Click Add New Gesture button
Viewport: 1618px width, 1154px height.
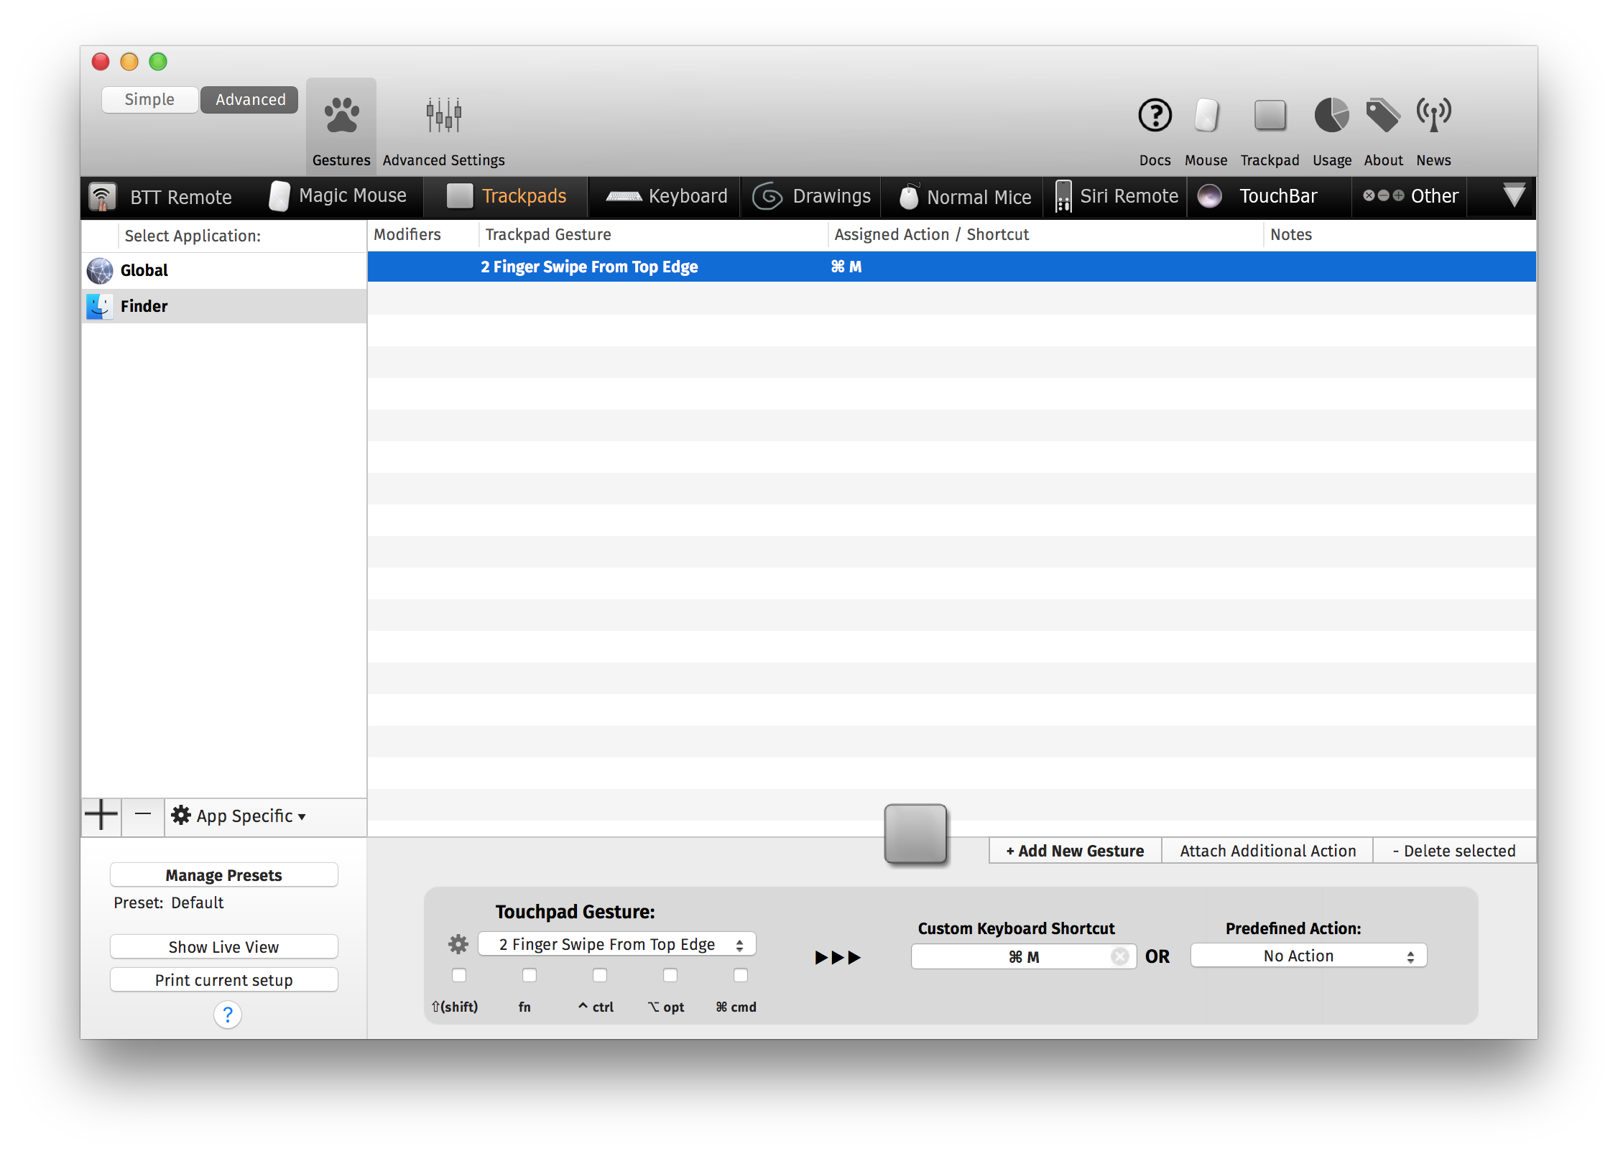(x=1075, y=851)
